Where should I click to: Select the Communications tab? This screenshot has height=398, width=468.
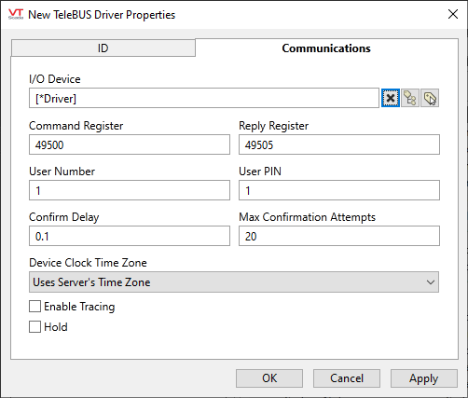326,48
